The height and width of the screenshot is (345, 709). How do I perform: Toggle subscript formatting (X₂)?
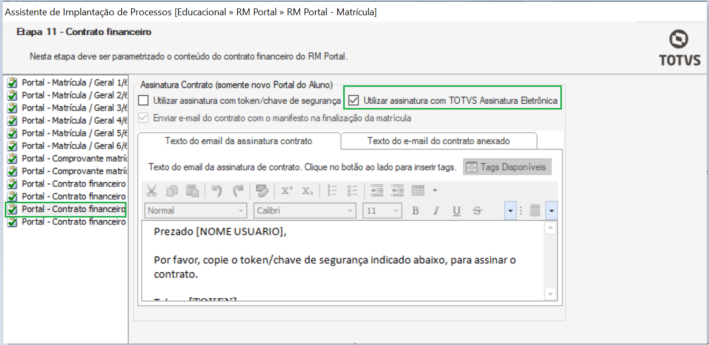[x=308, y=190]
